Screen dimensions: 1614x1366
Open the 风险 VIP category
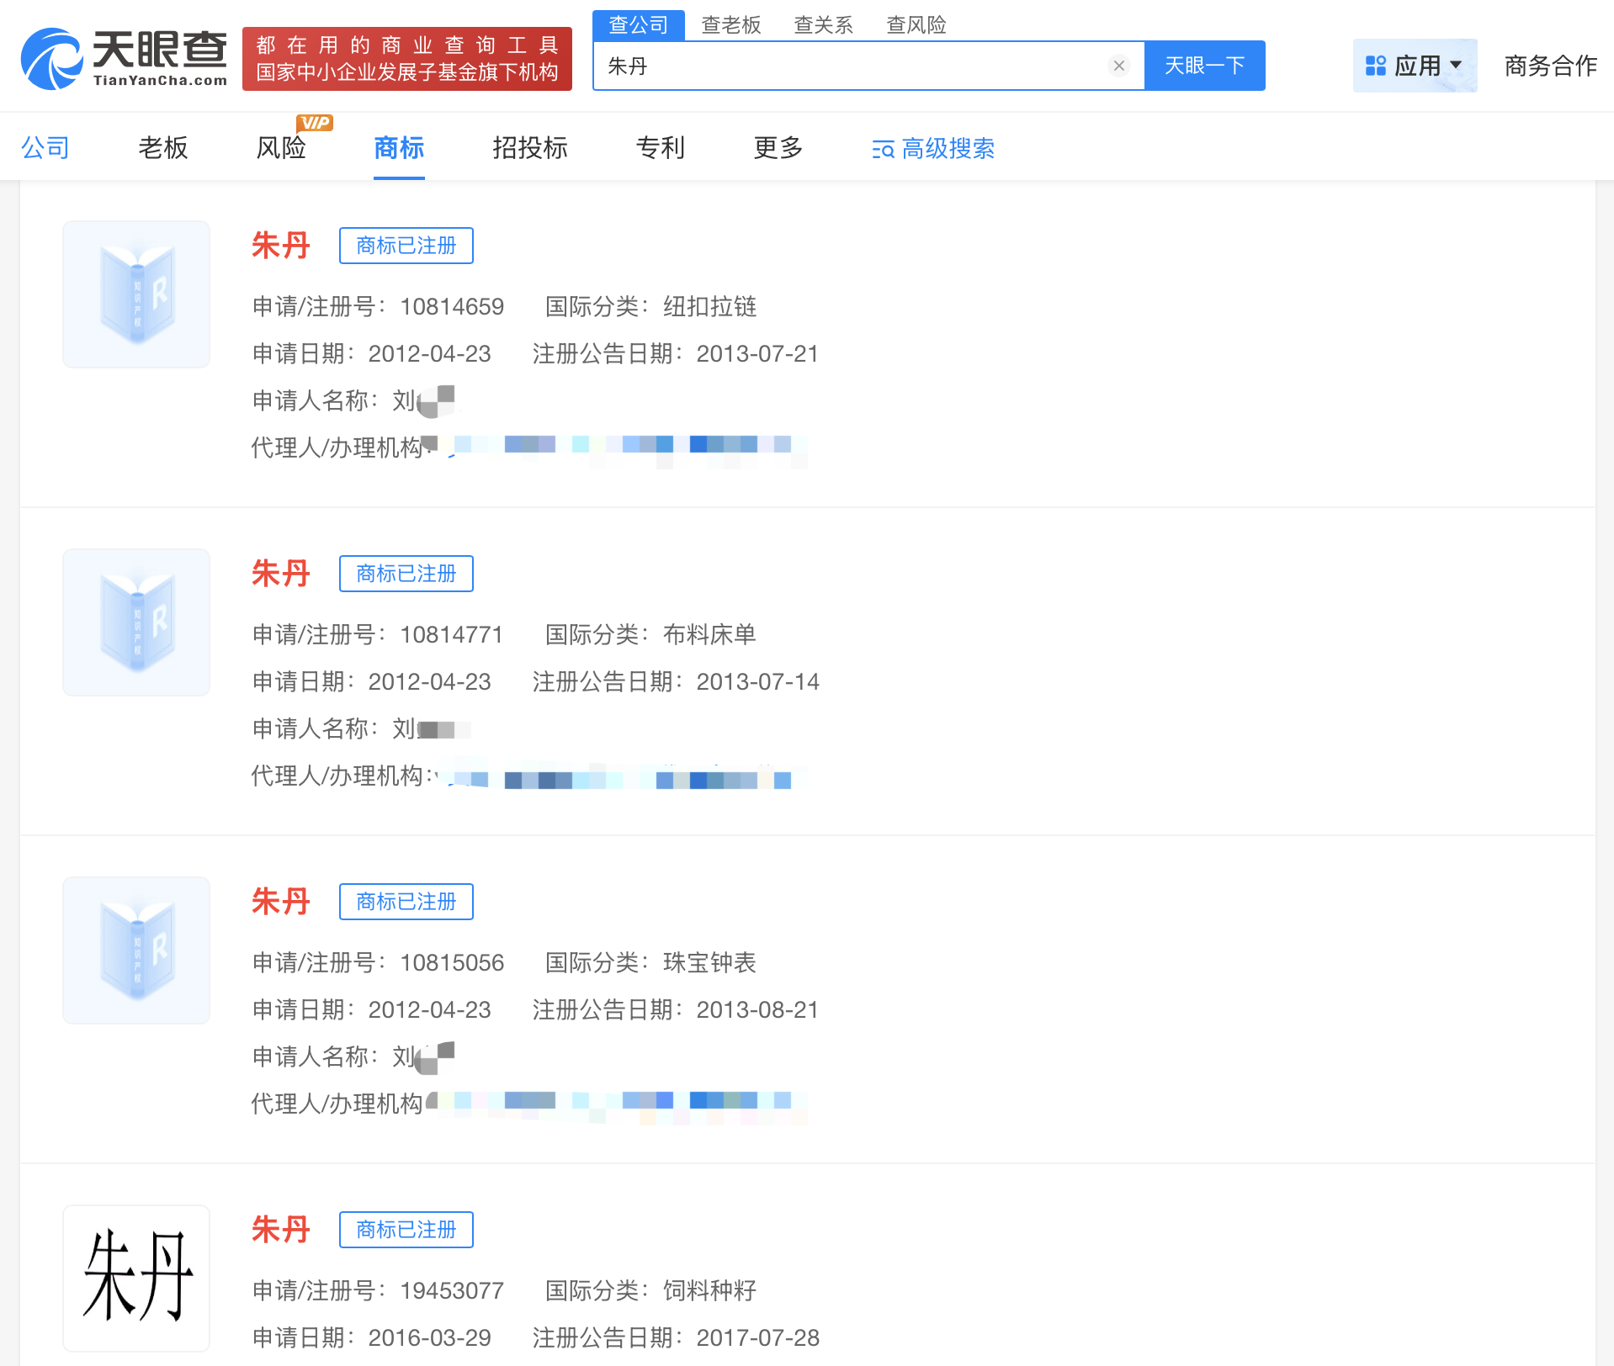[x=281, y=148]
